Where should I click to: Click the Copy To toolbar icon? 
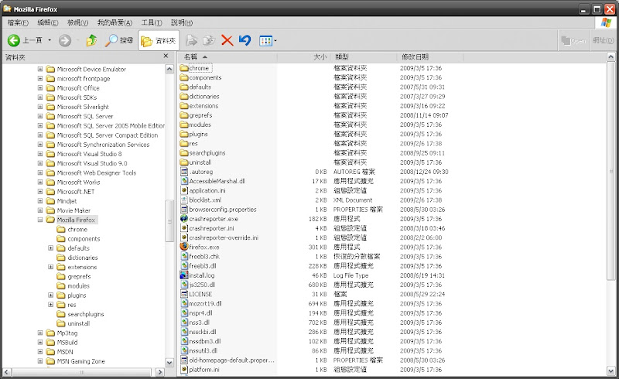209,40
